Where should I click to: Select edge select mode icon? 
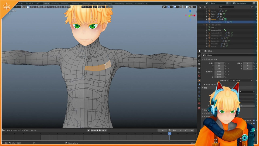point(25,7)
